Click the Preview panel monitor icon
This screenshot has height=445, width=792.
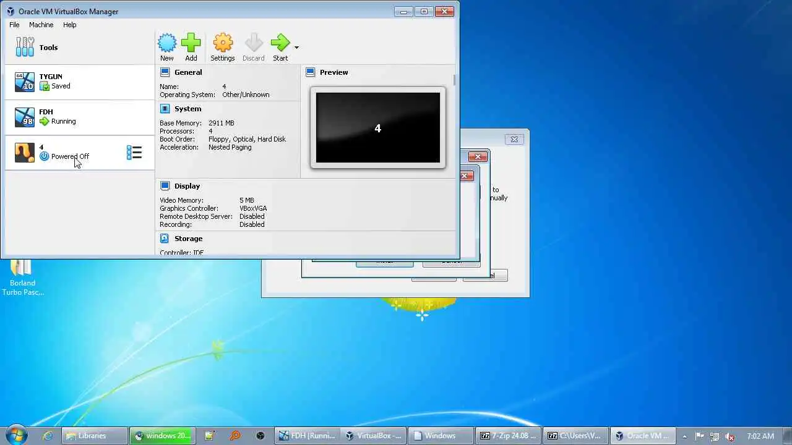pyautogui.click(x=311, y=72)
